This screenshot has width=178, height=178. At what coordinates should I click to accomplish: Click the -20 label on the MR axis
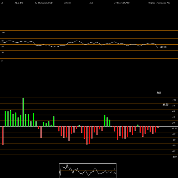[x=174, y=134]
